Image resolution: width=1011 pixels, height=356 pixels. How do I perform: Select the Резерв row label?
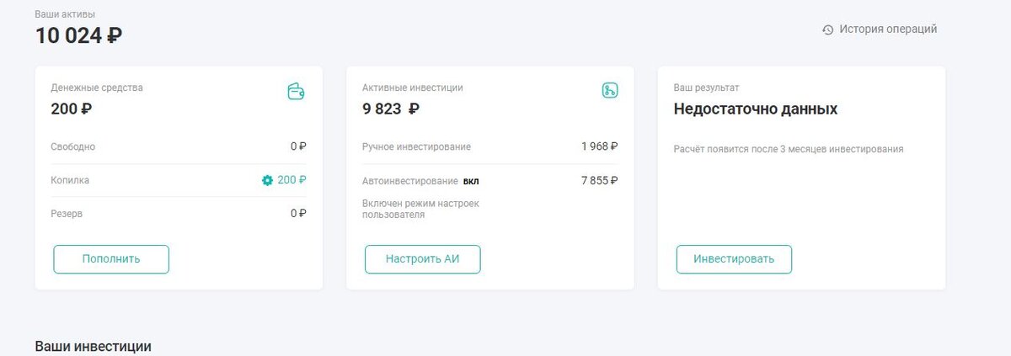pos(67,214)
